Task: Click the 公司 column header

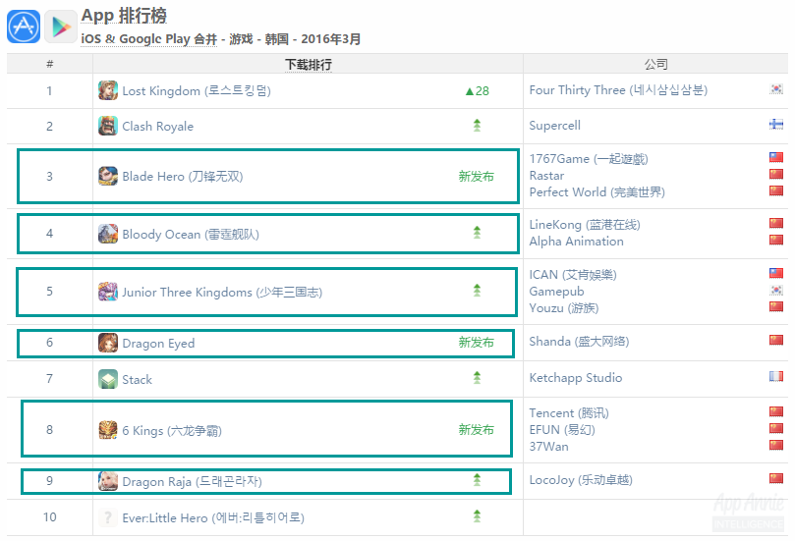Action: [655, 64]
